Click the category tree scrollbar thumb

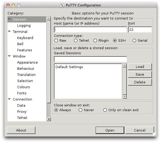pos(49,62)
